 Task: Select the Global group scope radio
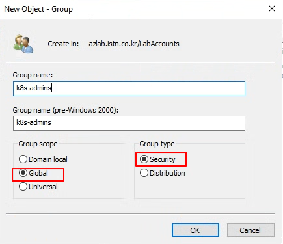click(x=33, y=173)
